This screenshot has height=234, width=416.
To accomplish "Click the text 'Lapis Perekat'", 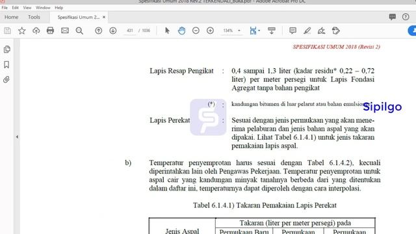I will point(170,120).
